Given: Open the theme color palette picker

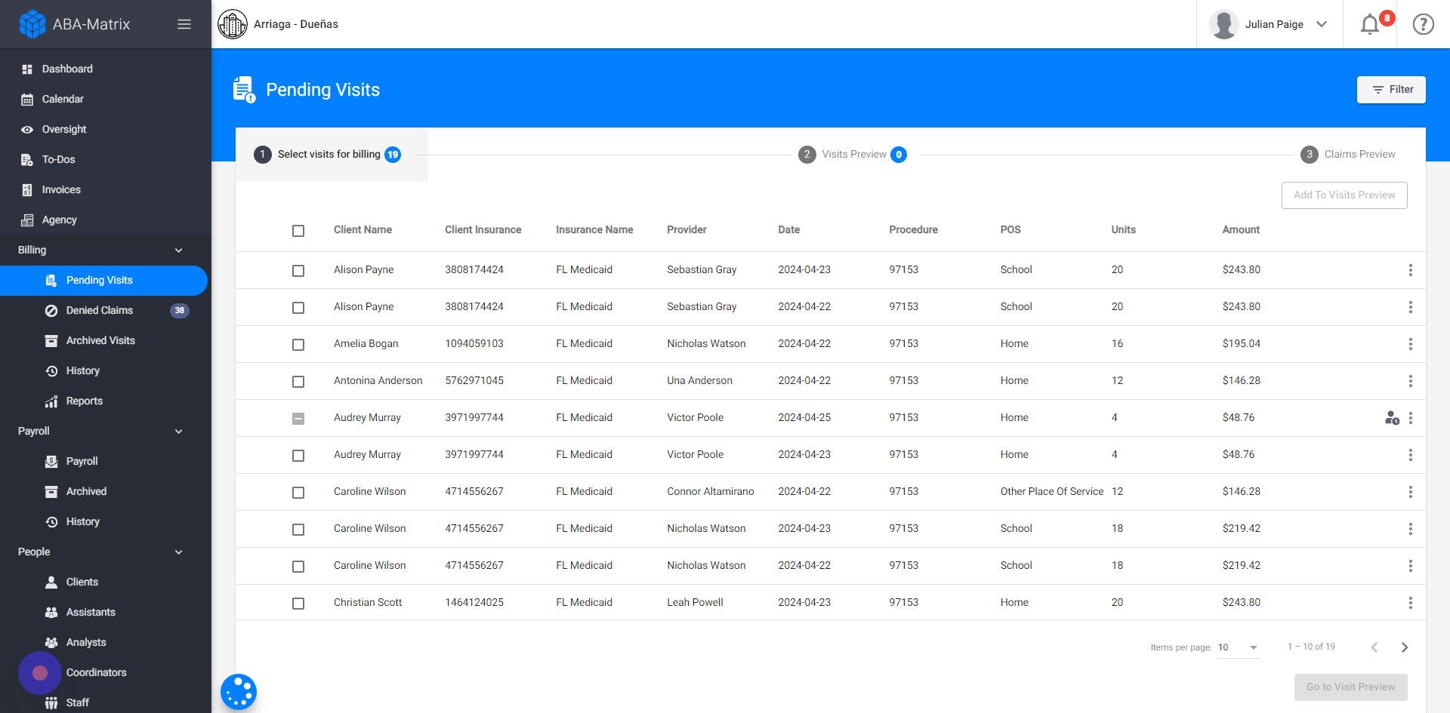Looking at the screenshot, I should point(239,691).
